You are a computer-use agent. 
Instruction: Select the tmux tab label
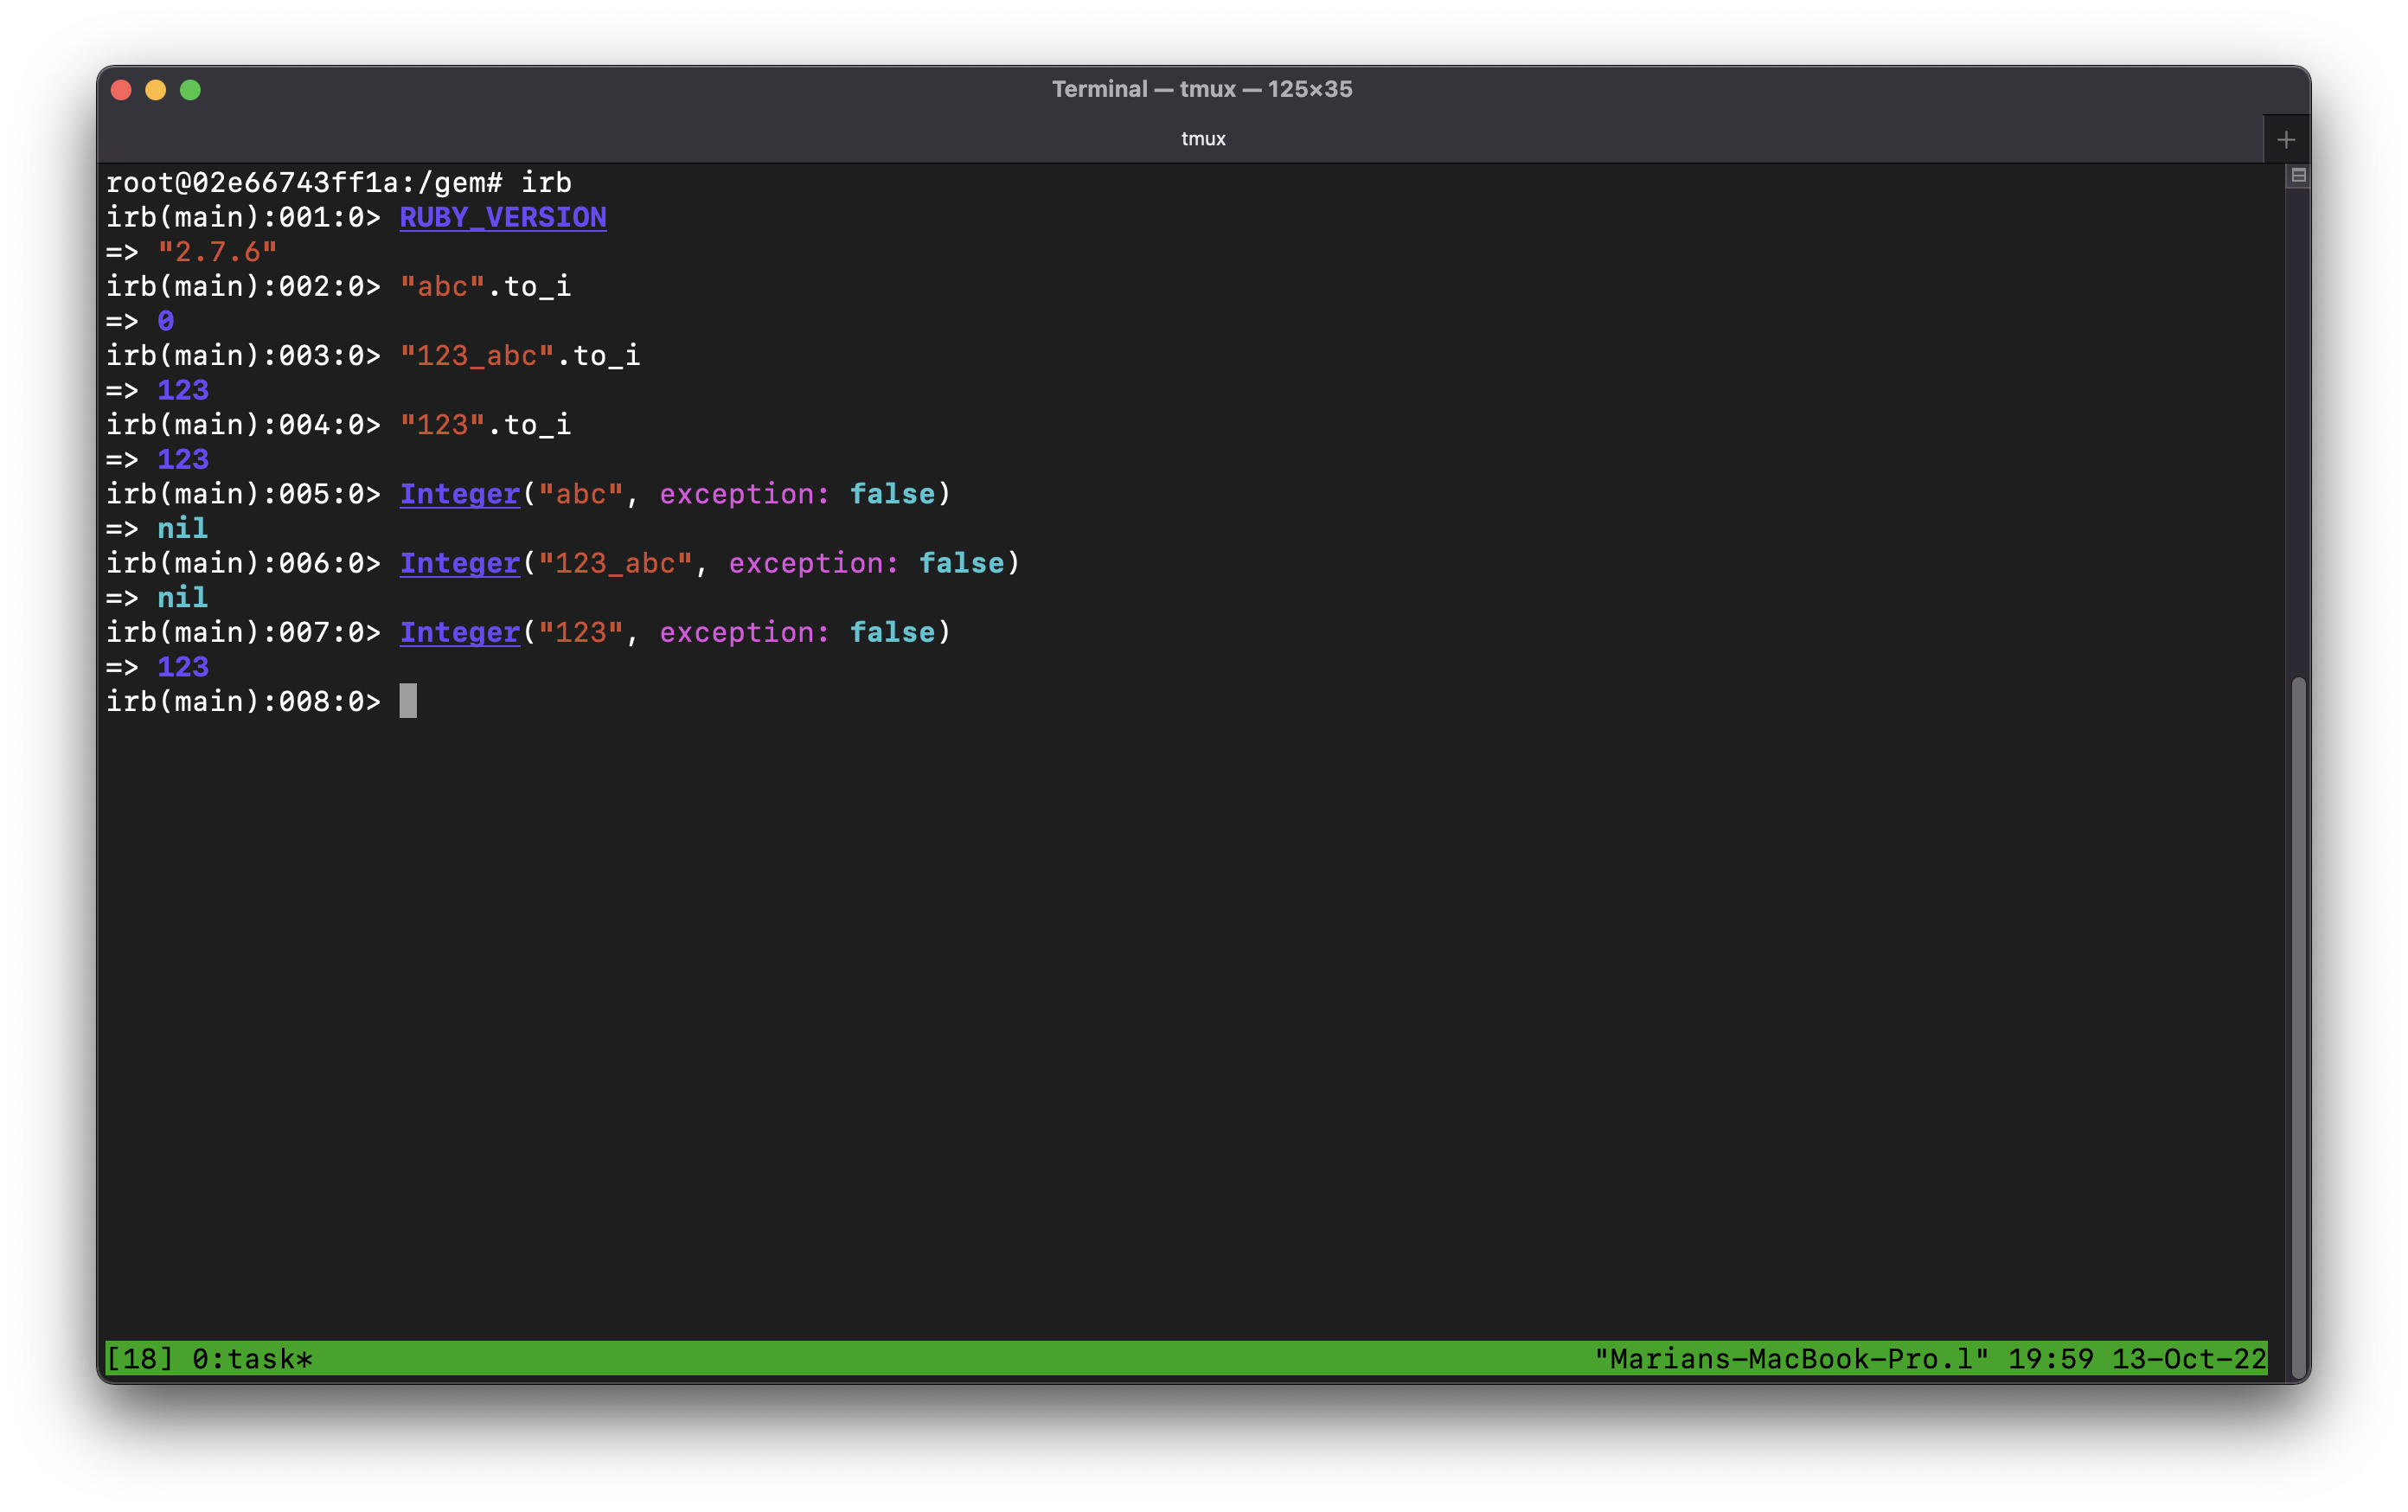coord(1203,139)
